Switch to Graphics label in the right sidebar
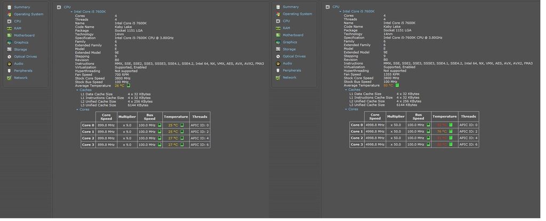Image resolution: width=546 pixels, height=221 pixels. point(290,42)
